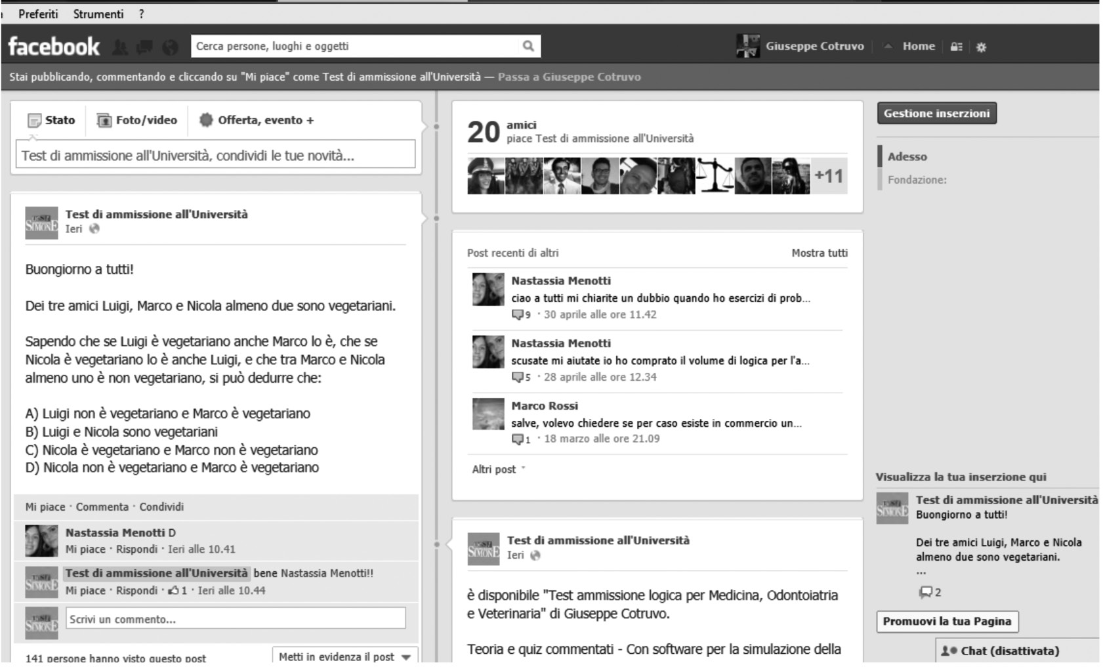Click Rispondi under Nastassia Menotti's comment

137,549
